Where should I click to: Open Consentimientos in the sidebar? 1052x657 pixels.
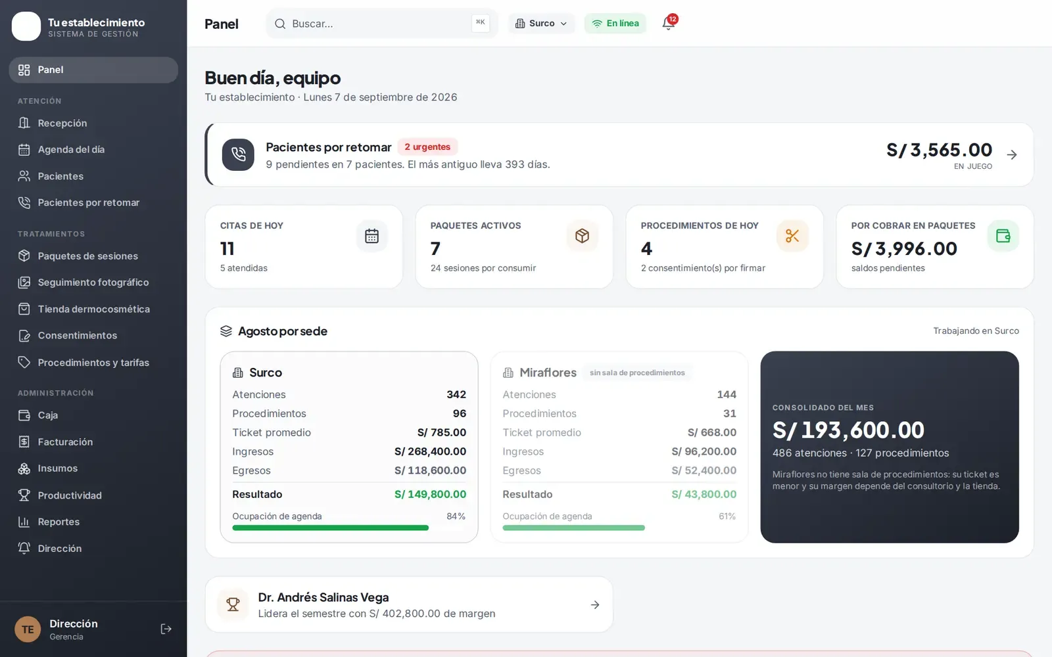[x=93, y=336]
